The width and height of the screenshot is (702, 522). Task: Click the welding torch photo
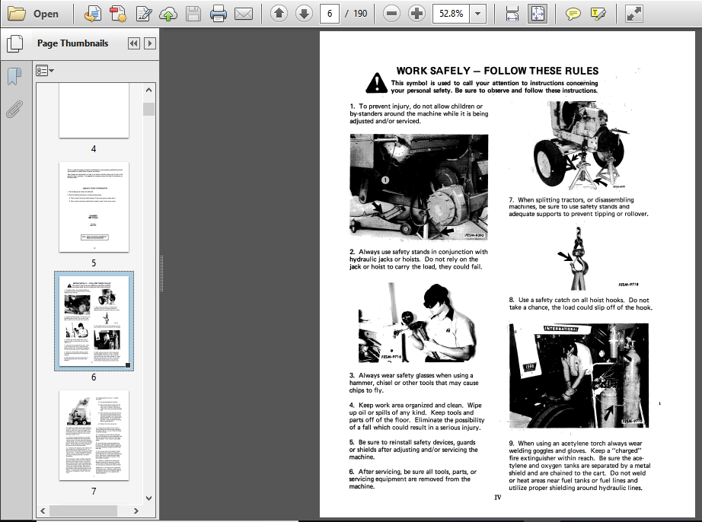click(x=579, y=376)
